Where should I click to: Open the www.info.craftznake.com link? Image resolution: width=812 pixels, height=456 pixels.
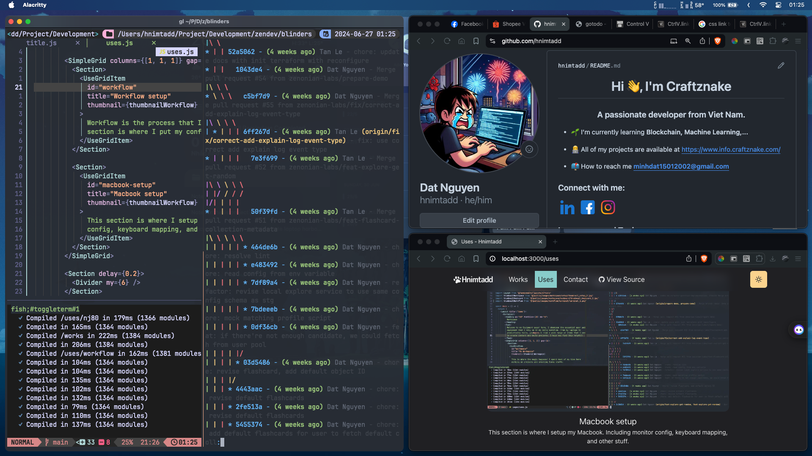[x=731, y=149]
